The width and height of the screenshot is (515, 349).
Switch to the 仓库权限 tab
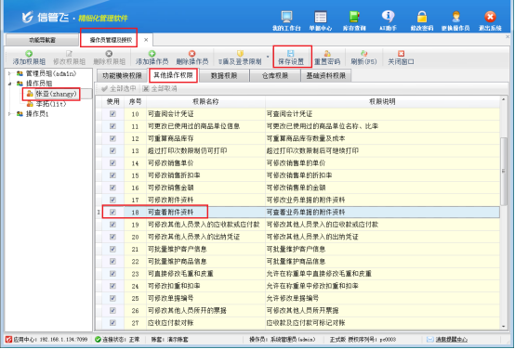pos(275,76)
